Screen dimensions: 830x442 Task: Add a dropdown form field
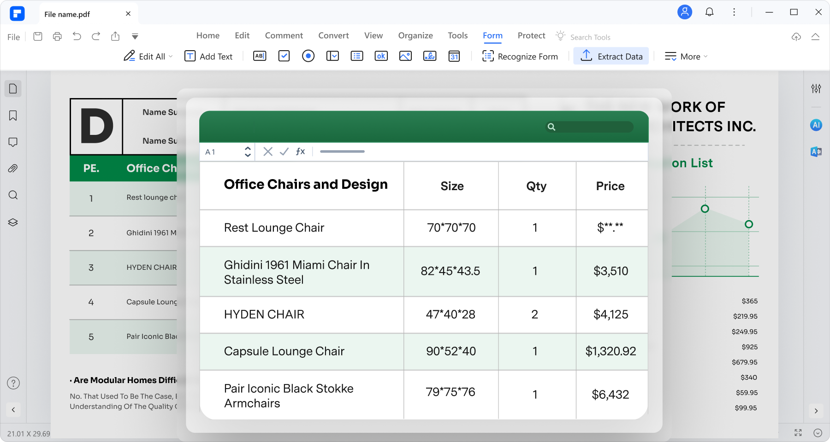click(x=332, y=56)
